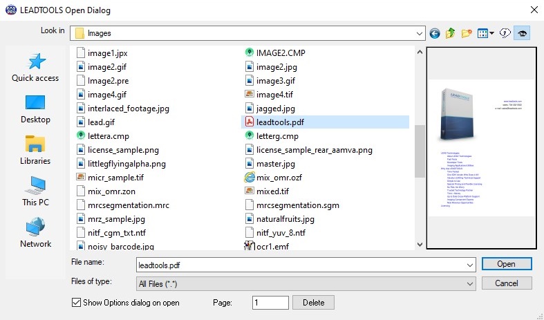Viewport: 544px width, 320px height.
Task: Select the file named noisy_barcode.jpg
Action: pyautogui.click(x=121, y=246)
